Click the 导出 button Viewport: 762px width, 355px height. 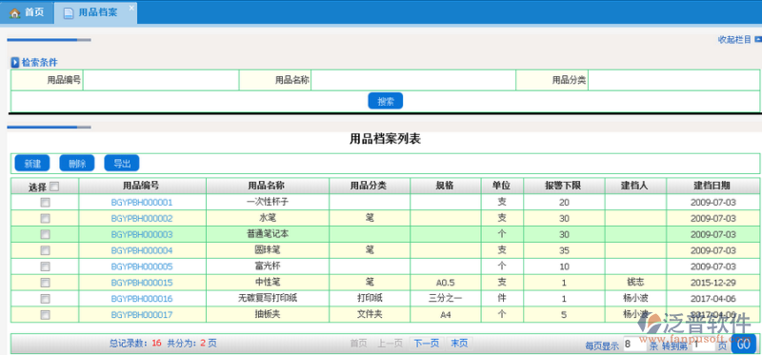coord(122,164)
